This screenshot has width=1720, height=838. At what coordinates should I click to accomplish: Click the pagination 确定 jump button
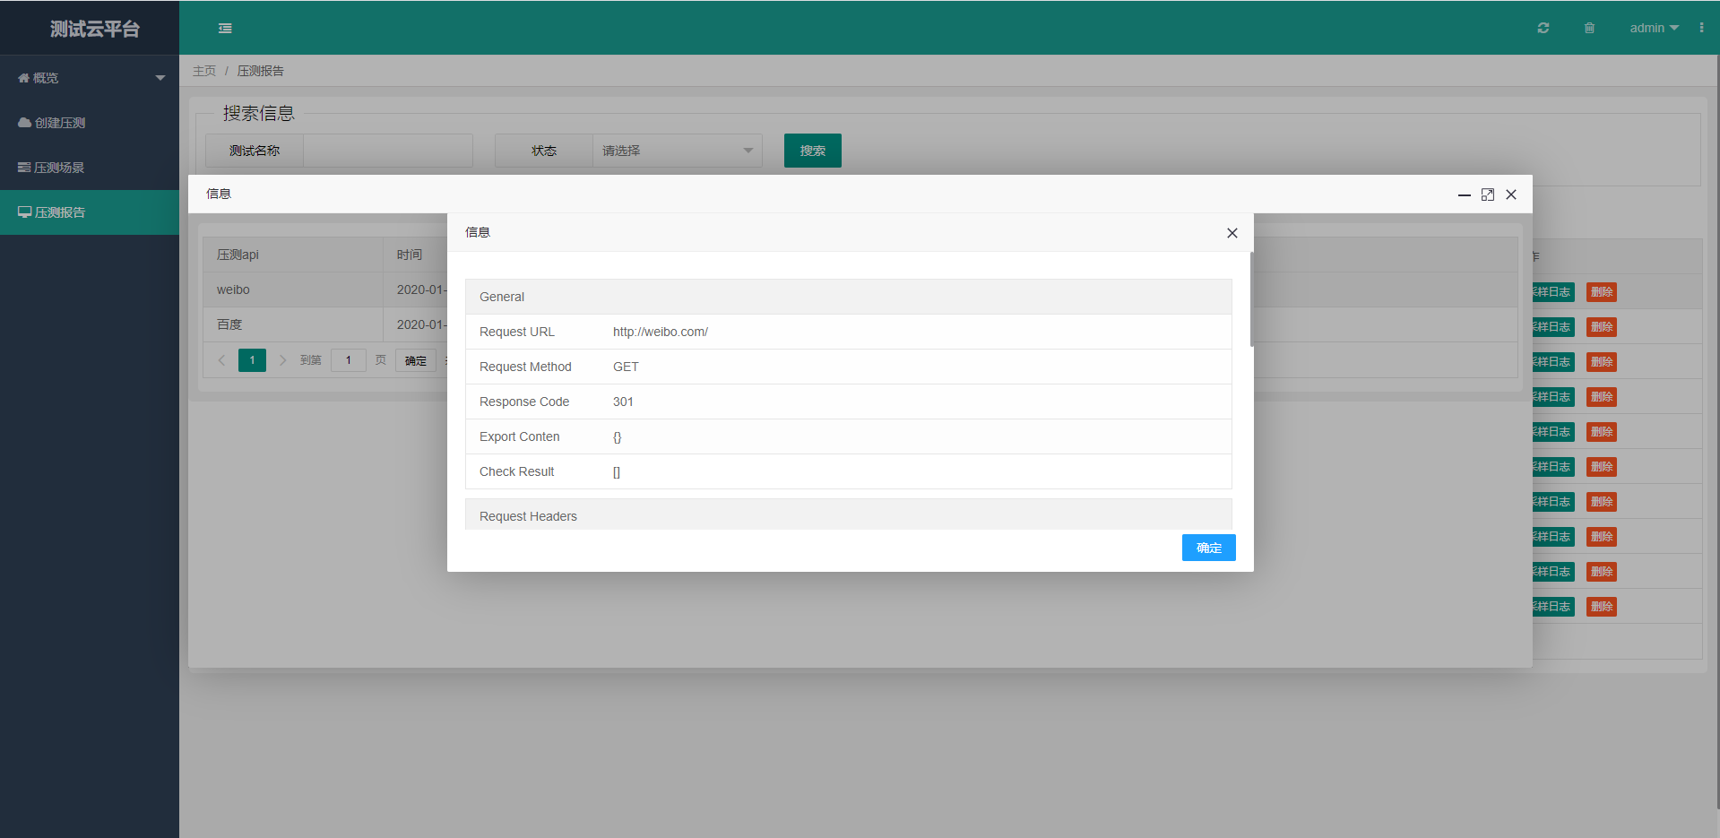click(x=416, y=360)
